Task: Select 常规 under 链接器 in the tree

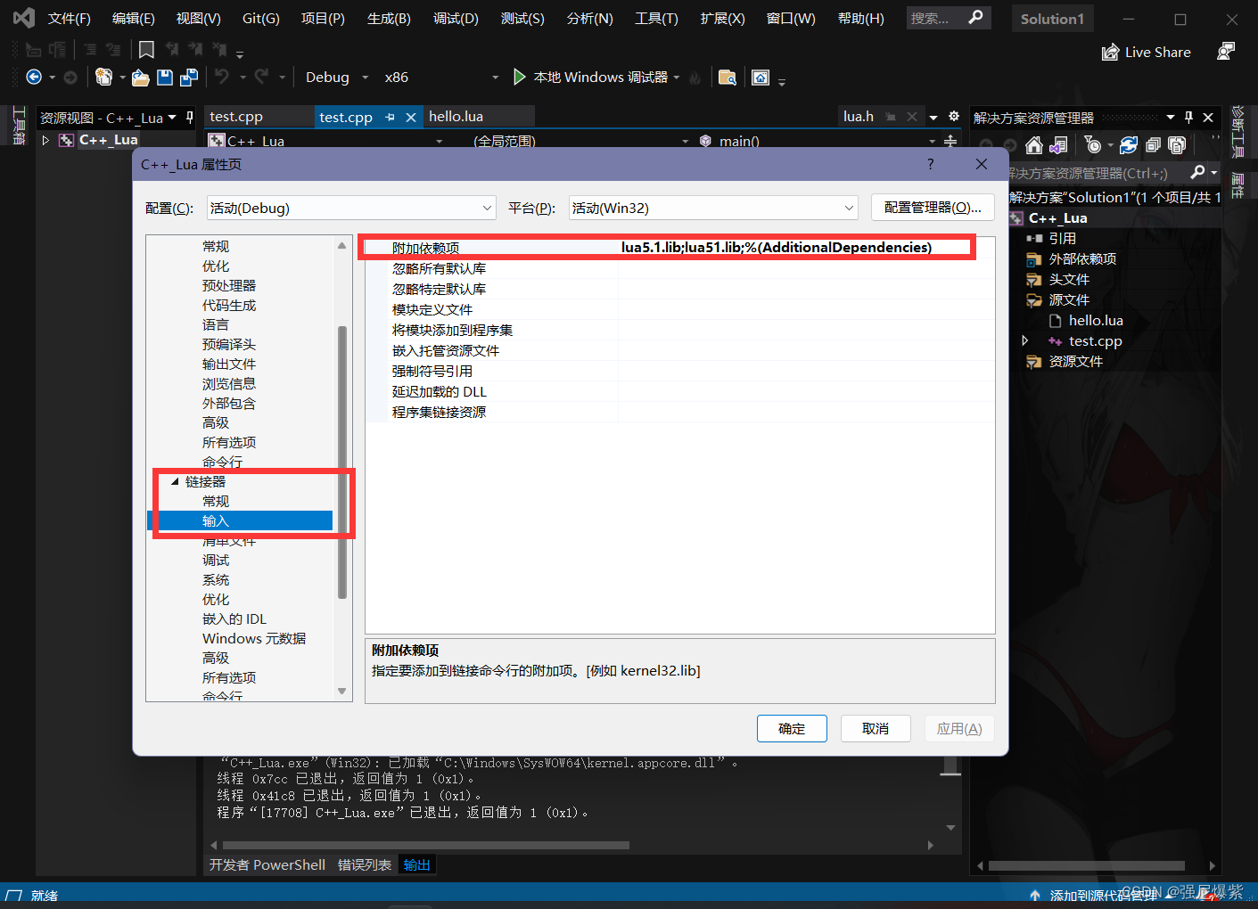Action: point(216,501)
